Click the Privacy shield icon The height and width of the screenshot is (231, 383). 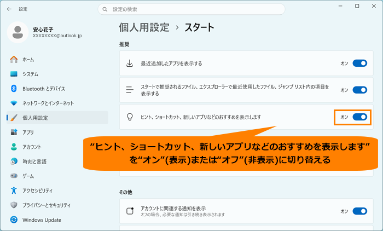(x=14, y=205)
